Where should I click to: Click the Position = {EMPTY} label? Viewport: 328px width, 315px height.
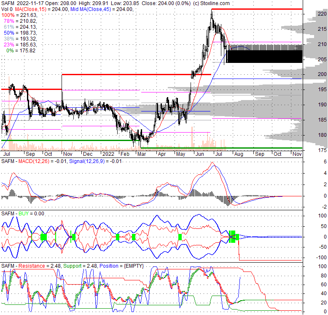(x=122, y=266)
